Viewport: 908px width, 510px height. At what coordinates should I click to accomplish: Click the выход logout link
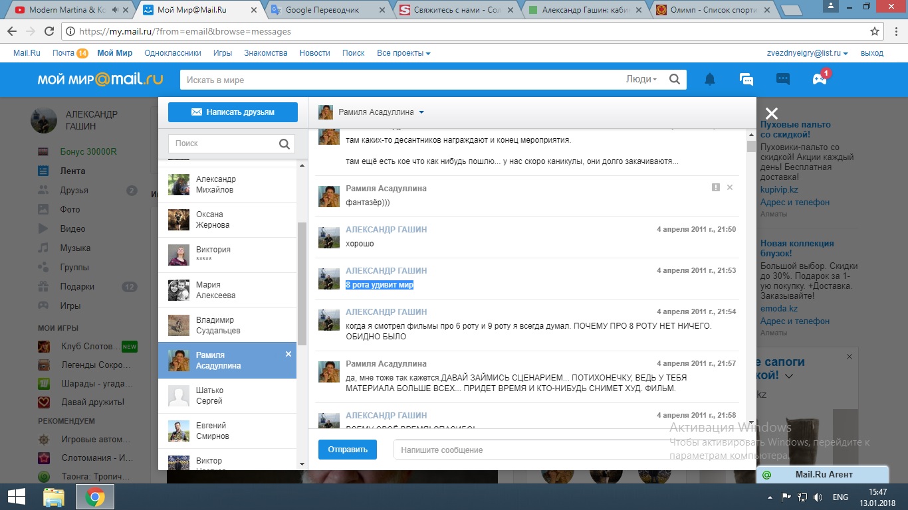pyautogui.click(x=871, y=53)
